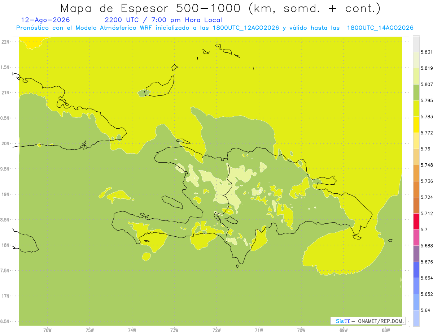This screenshot has width=433, height=335.
Task: Click the '5.819' colorbar value
Action: click(427, 68)
